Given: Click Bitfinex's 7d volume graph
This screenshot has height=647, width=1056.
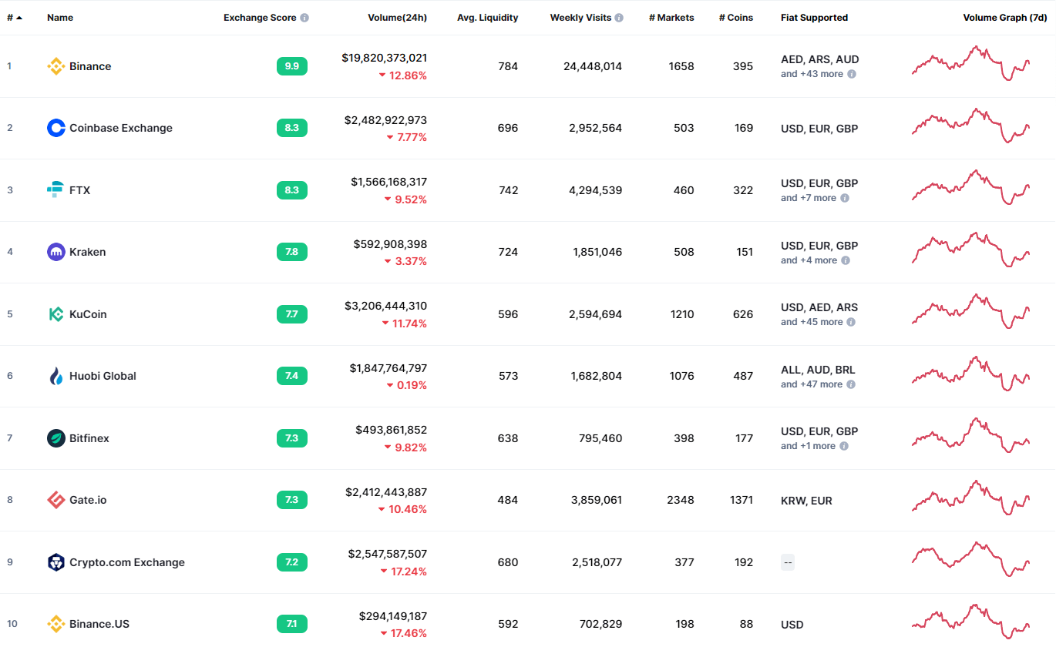Looking at the screenshot, I should click(x=970, y=435).
